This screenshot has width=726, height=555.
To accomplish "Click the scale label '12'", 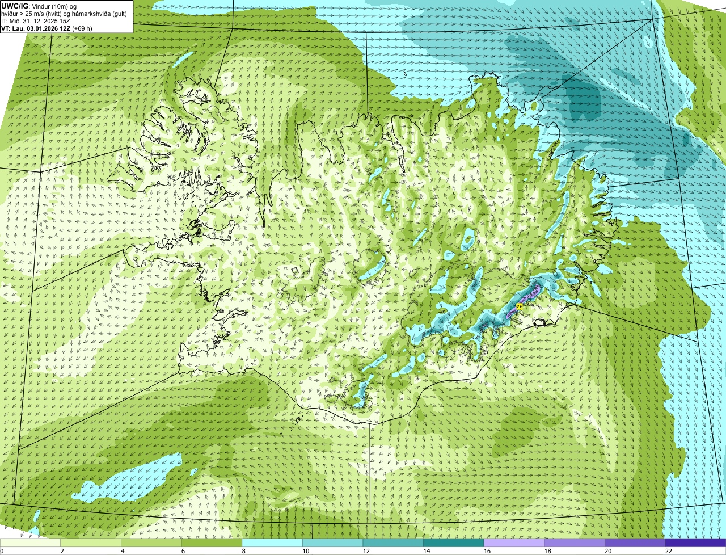I will coord(366,550).
